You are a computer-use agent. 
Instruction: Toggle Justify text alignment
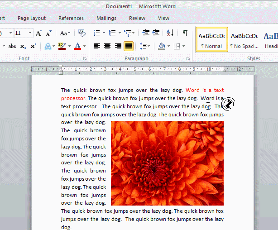coord(129,46)
